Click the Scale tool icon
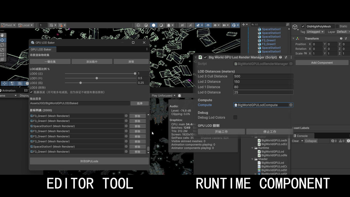Screen dimensions: 350x197 [2, 50]
